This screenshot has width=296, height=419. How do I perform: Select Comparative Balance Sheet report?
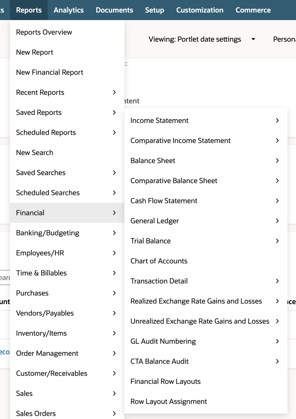click(206, 181)
